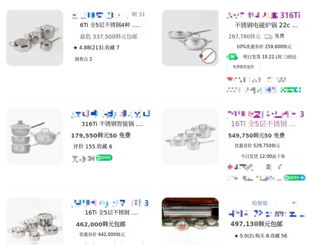Viewport: 313px width, 245px height.
Task: Open the four-piece cookware set thumbnail
Action: click(x=35, y=38)
